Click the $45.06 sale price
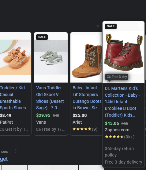The width and height of the screenshot is (146, 170). point(112,123)
